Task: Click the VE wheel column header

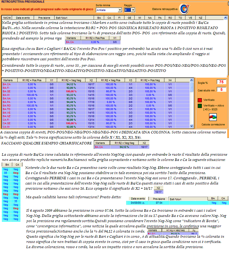Action: pos(191,18)
